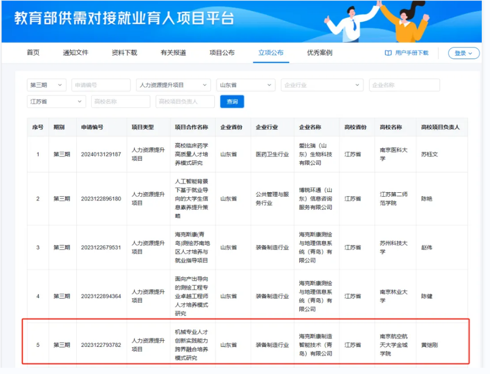This screenshot has height=374, width=490.
Task: Expand the 企业行业 industry dropdown
Action: (322, 85)
